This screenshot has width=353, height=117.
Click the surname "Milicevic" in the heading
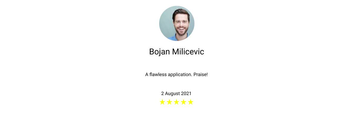(x=188, y=52)
